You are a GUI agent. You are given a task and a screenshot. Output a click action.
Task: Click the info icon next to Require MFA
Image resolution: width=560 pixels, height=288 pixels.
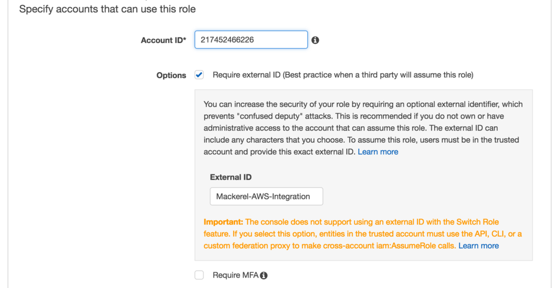tap(264, 275)
